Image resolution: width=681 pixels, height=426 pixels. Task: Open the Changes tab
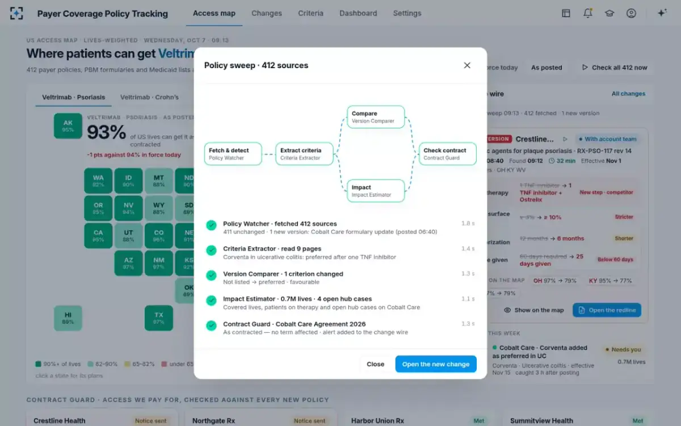point(267,13)
